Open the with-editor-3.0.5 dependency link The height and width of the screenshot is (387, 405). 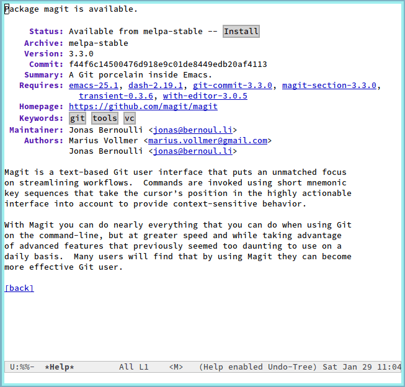tap(205, 96)
